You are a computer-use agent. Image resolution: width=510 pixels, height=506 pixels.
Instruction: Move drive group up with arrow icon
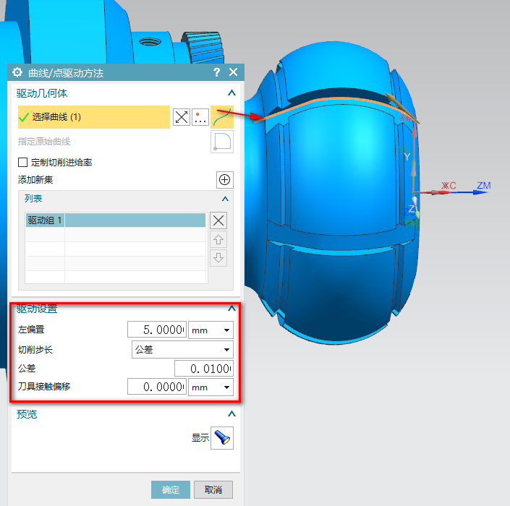[218, 239]
